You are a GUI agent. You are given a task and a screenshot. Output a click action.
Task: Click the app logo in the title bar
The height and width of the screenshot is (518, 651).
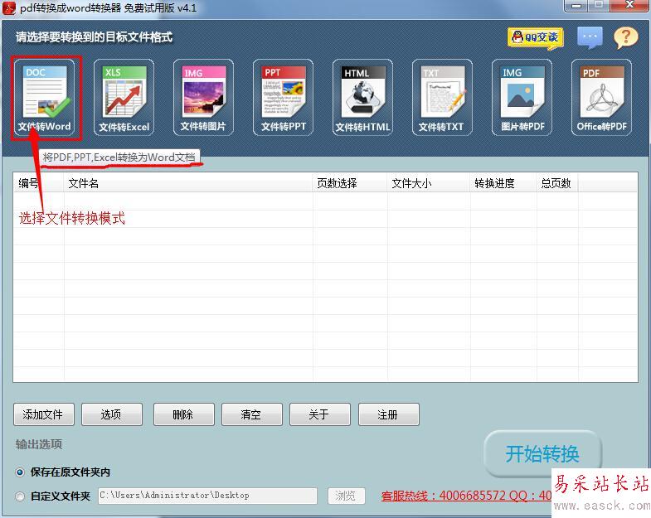coord(9,8)
